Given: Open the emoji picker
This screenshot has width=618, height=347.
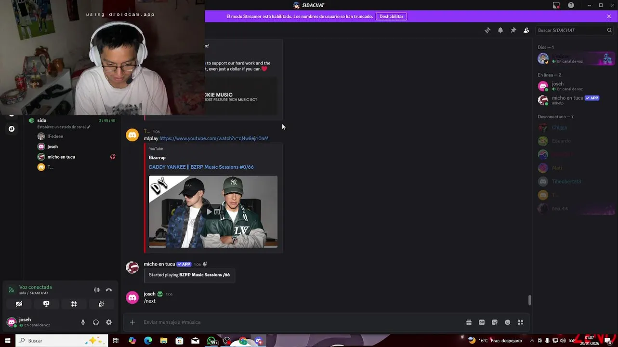Looking at the screenshot, I should point(508,322).
